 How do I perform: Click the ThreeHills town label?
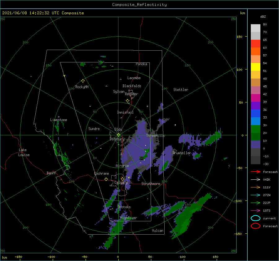[x=155, y=136]
